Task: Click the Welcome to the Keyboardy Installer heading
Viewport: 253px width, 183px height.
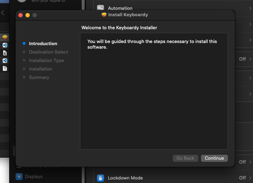Action: (x=119, y=28)
